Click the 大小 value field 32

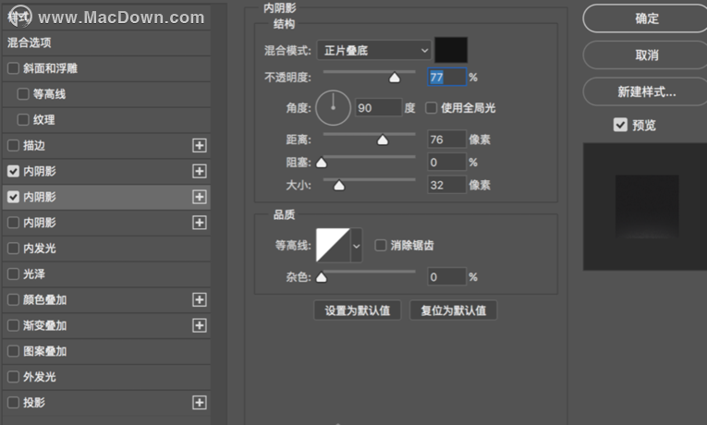tap(446, 185)
